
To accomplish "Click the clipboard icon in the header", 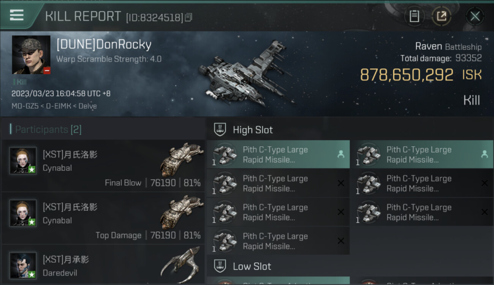I will coord(414,16).
